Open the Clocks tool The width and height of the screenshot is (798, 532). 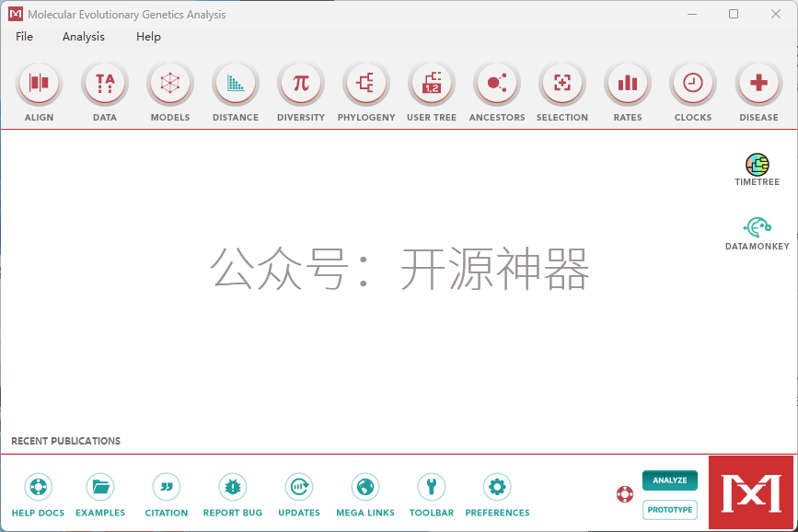[x=693, y=83]
